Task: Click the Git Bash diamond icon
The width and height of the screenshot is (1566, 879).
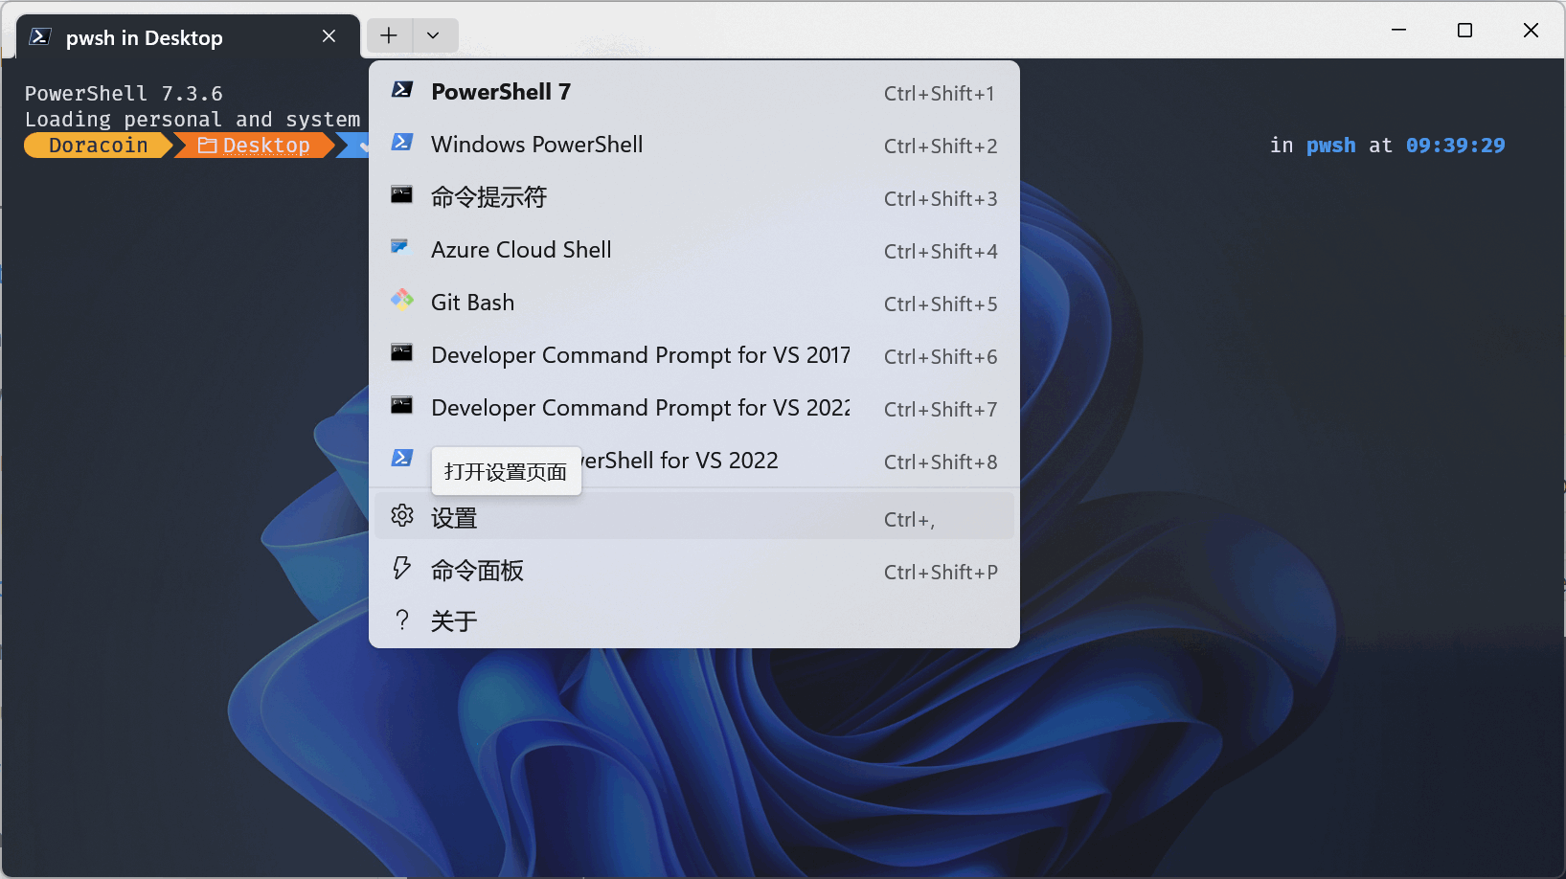Action: pyautogui.click(x=402, y=300)
